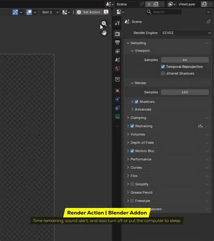Click the Raytracing presets icon

201,126
